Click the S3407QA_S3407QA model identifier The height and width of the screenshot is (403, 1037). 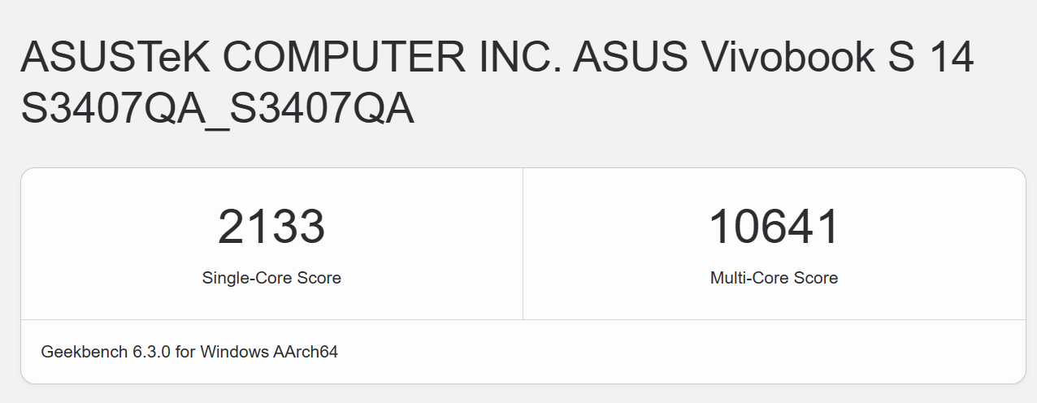click(x=217, y=108)
